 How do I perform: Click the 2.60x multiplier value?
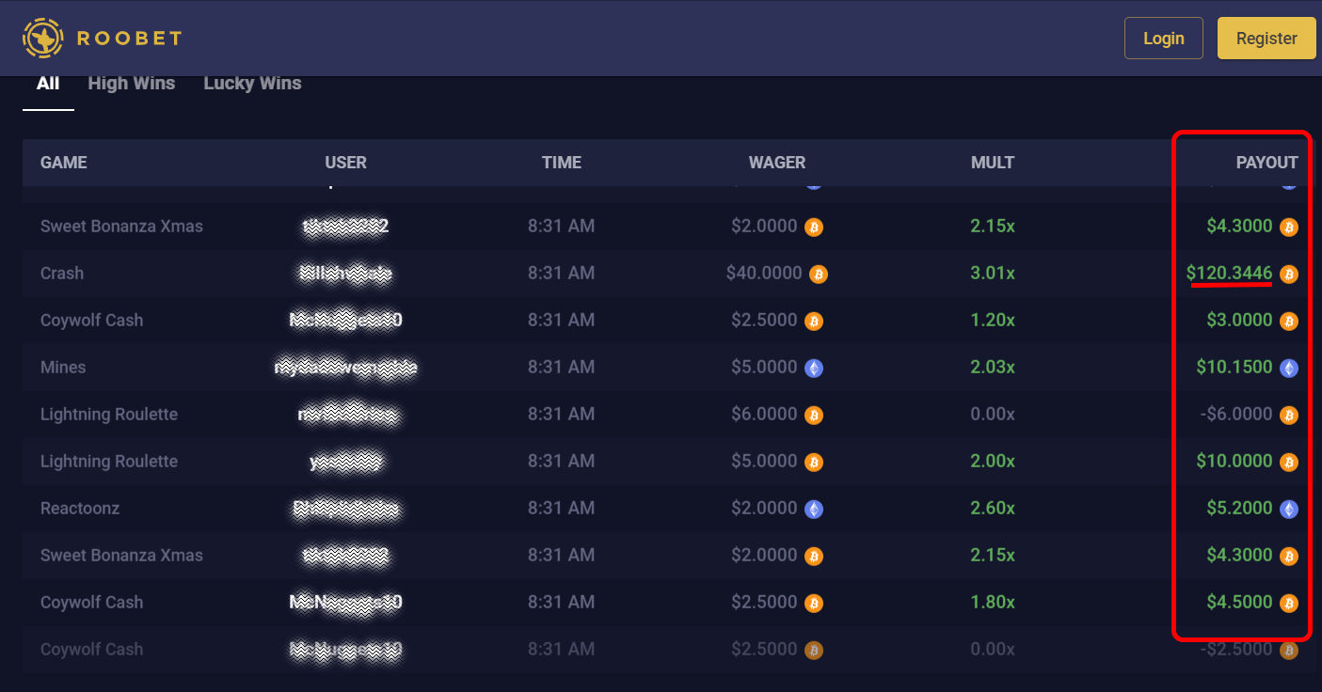tap(993, 509)
